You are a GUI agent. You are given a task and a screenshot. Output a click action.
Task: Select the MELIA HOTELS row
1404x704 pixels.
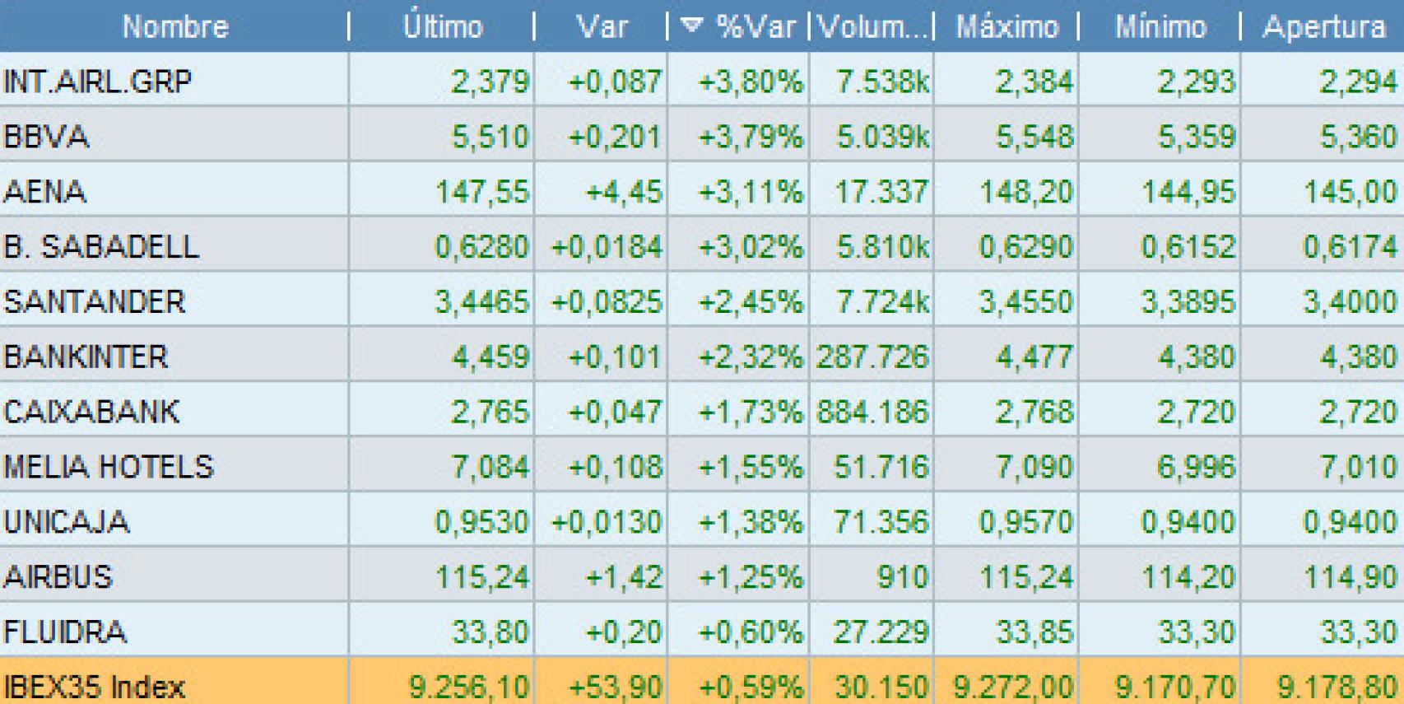pos(108,467)
